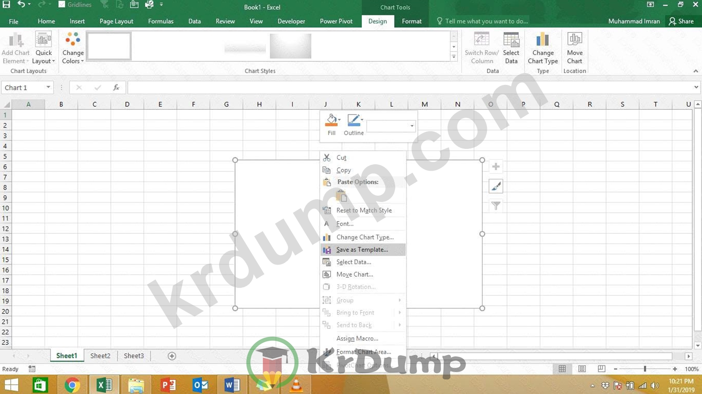702x394 pixels.
Task: Open the Add Chart Element menu
Action: pos(15,49)
